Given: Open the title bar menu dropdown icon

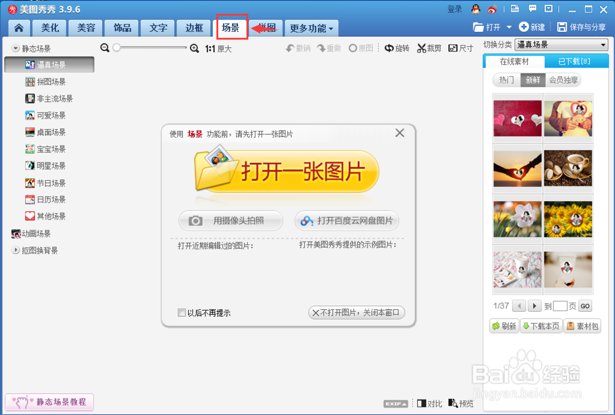Looking at the screenshot, I should pyautogui.click(x=549, y=9).
